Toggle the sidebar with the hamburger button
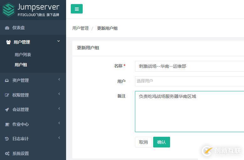This screenshot has height=160, width=244. click(x=76, y=9)
